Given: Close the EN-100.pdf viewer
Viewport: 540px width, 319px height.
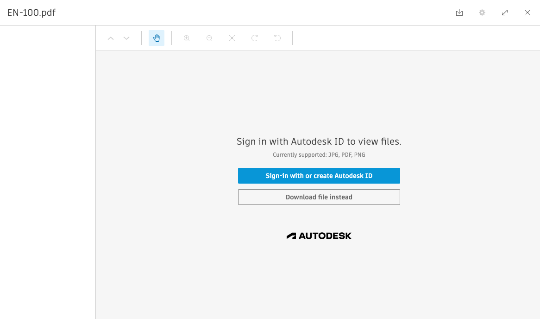Looking at the screenshot, I should tap(527, 13).
